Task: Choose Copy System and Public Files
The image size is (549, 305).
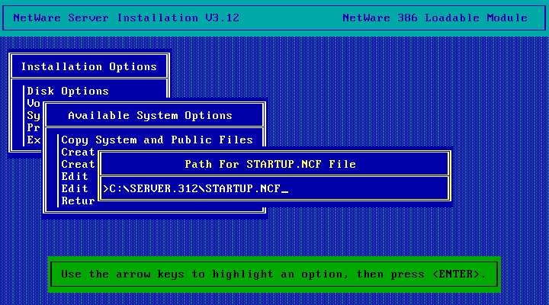Action: click(x=157, y=140)
